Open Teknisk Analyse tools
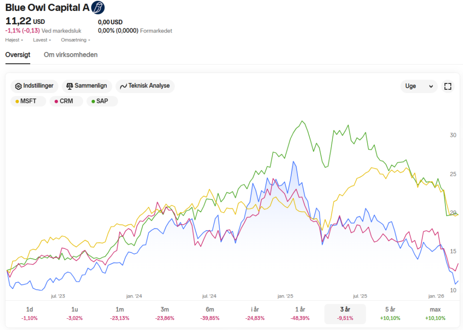This screenshot has height=330, width=463. (145, 86)
